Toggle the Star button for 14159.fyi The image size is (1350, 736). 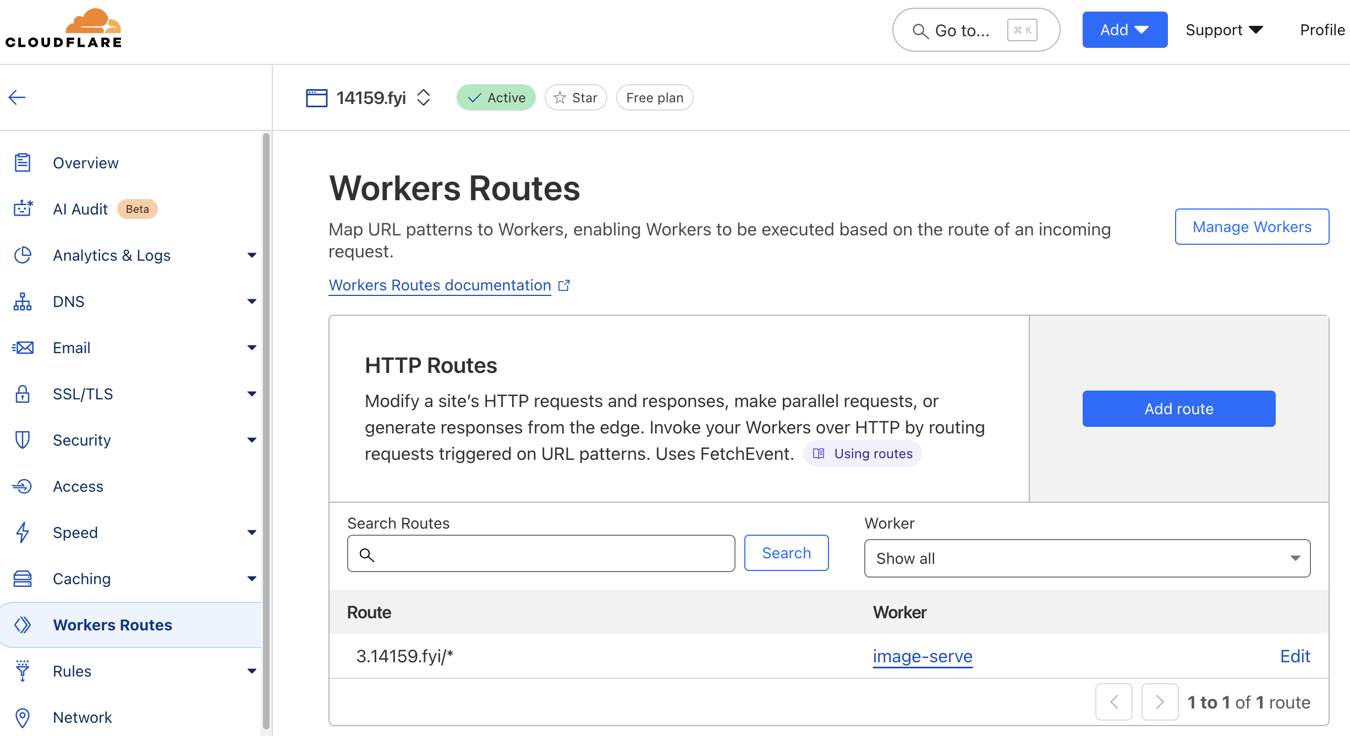point(575,97)
